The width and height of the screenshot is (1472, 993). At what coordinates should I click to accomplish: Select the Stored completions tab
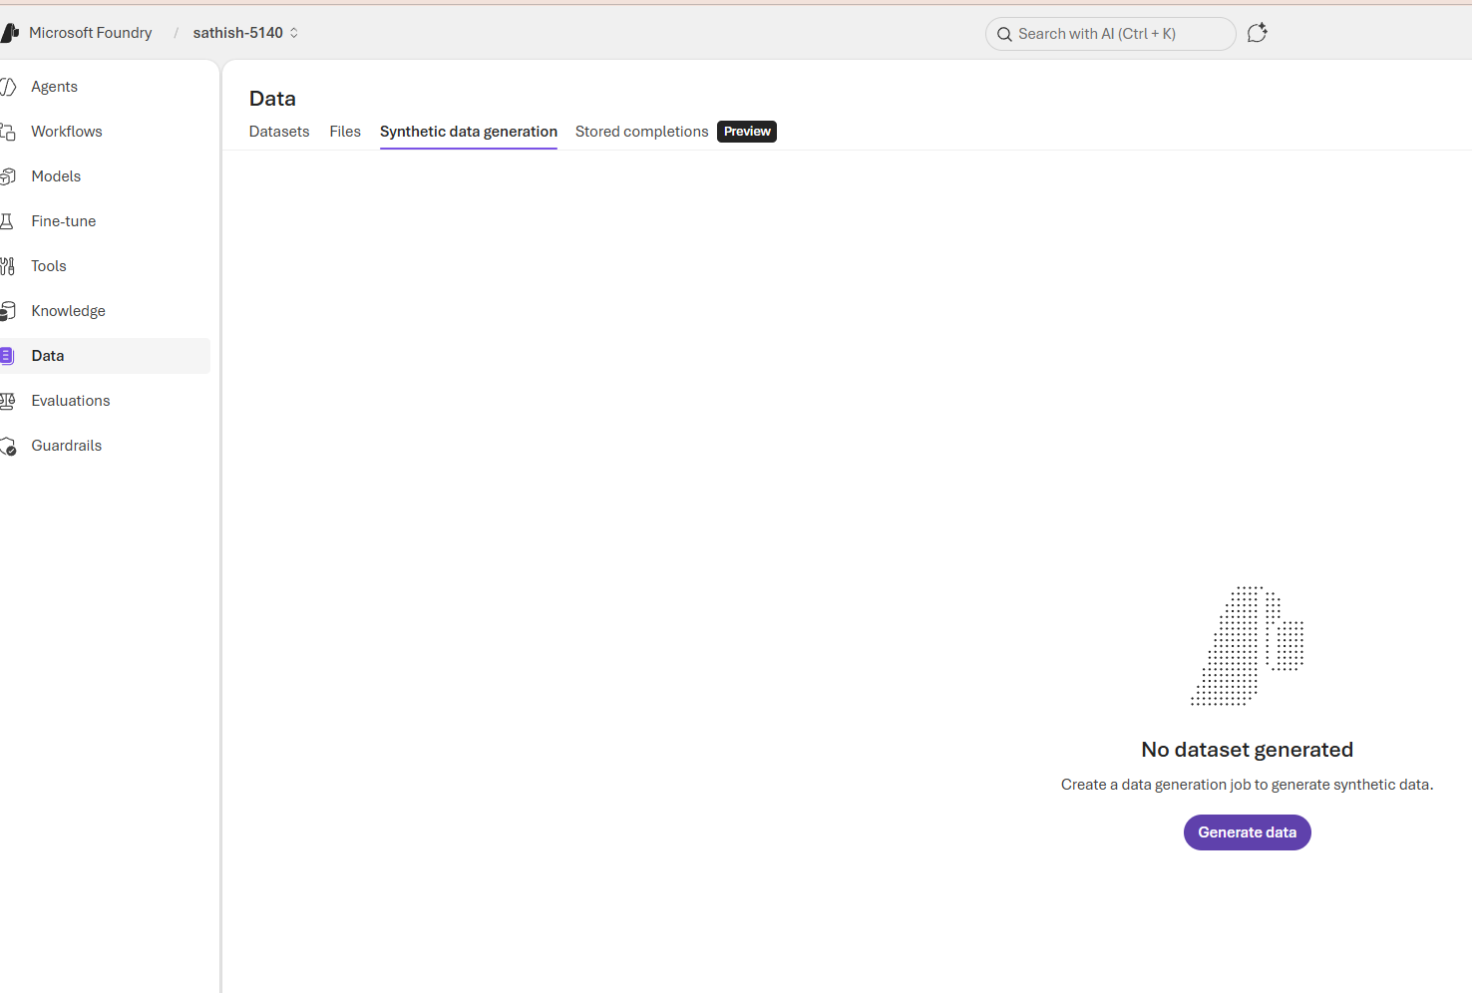pos(641,132)
